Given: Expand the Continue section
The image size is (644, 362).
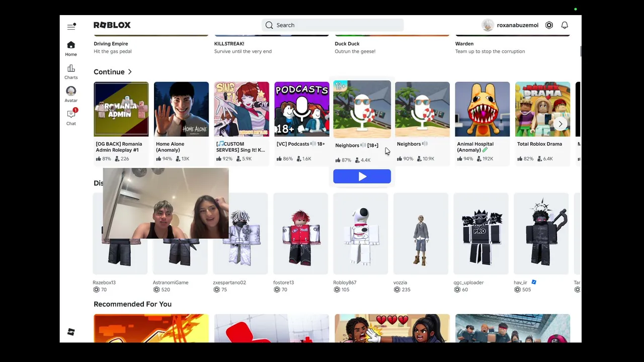Looking at the screenshot, I should [113, 72].
